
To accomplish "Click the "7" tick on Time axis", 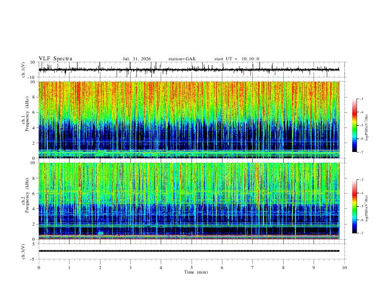I will [253, 268].
